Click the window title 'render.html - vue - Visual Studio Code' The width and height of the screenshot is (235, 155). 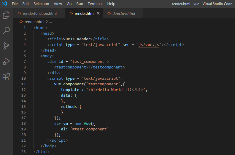(202, 4)
